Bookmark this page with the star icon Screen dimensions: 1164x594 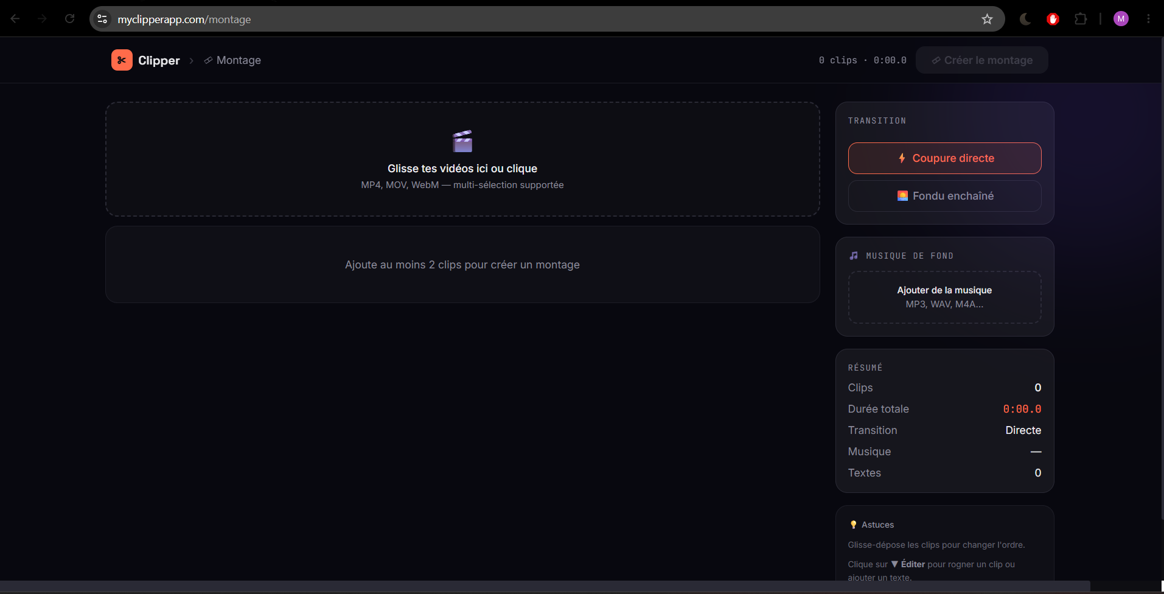pos(987,19)
